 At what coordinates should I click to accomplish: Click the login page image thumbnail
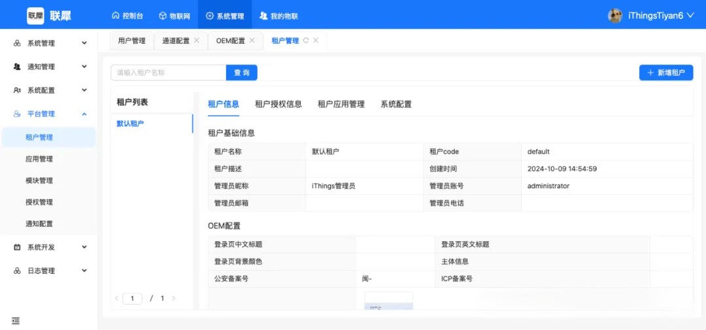(x=388, y=301)
